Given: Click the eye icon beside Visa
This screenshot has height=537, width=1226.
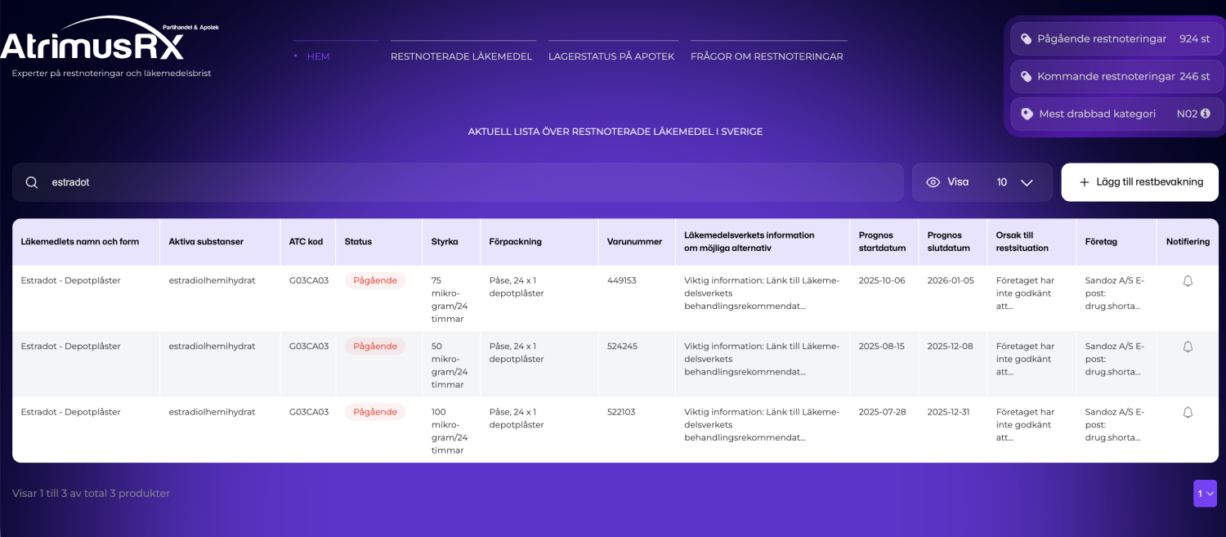Looking at the screenshot, I should click(x=933, y=182).
